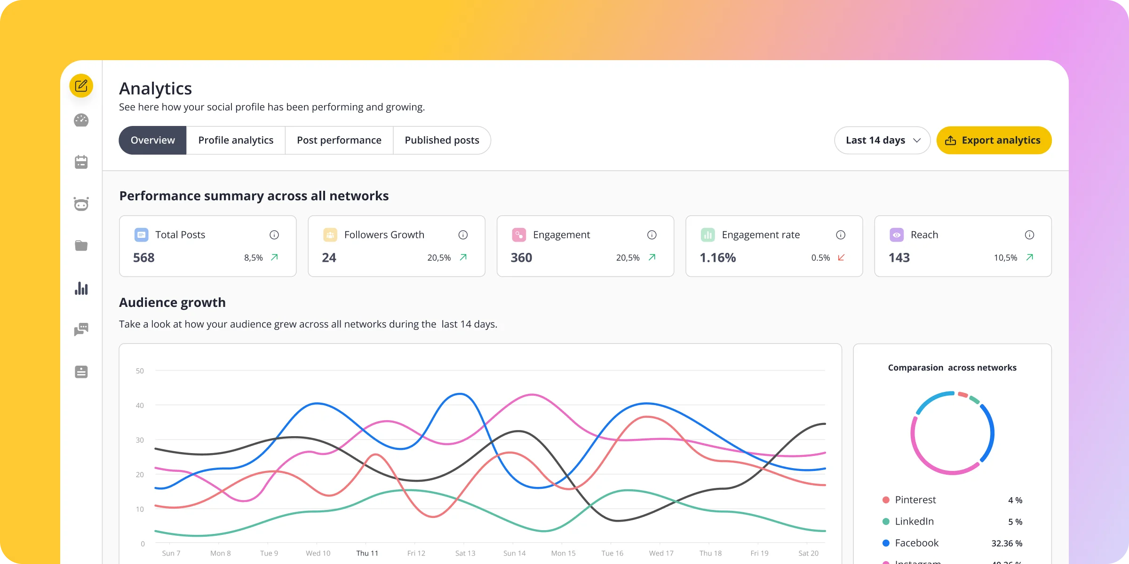Switch to the Post performance tab
Viewport: 1129px width, 564px height.
[x=339, y=140]
